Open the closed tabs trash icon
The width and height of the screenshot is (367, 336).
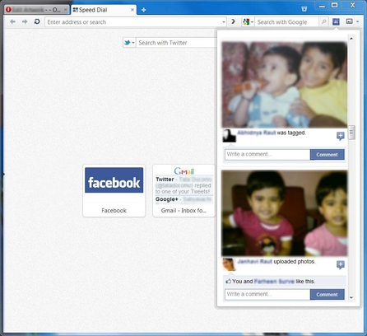(304, 9)
